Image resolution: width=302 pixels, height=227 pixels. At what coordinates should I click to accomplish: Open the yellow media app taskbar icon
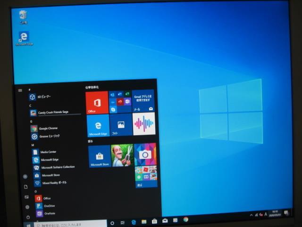click(x=175, y=220)
